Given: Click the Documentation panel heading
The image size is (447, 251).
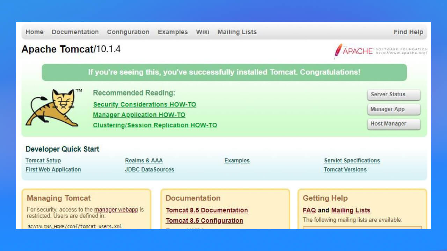Looking at the screenshot, I should [193, 198].
